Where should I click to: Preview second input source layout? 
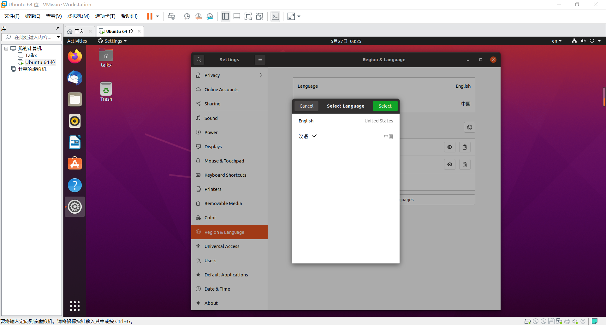click(450, 164)
